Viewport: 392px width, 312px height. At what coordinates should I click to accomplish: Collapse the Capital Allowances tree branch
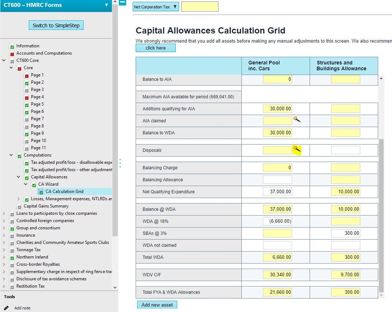19,177
